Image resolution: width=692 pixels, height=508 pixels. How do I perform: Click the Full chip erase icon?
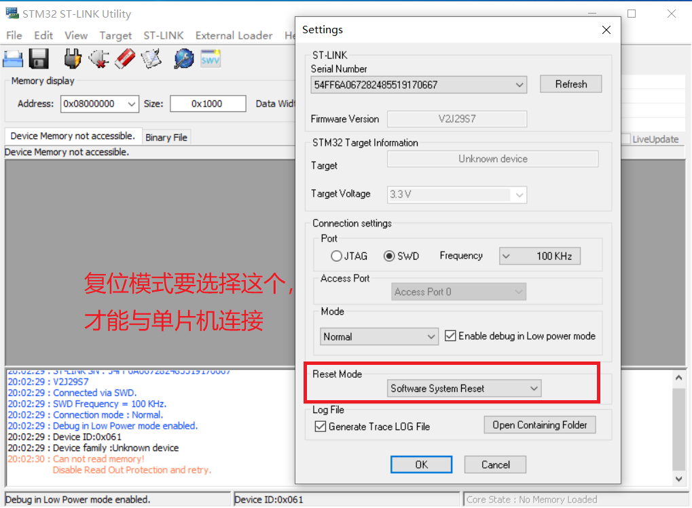tap(126, 59)
